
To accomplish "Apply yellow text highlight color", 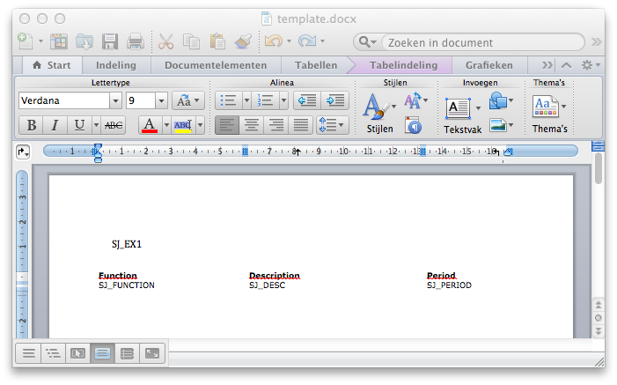I will click(183, 125).
